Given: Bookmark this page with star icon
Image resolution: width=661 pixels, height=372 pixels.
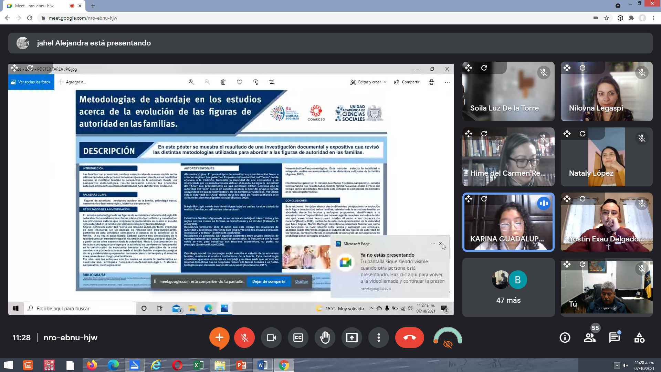Looking at the screenshot, I should click(x=607, y=18).
